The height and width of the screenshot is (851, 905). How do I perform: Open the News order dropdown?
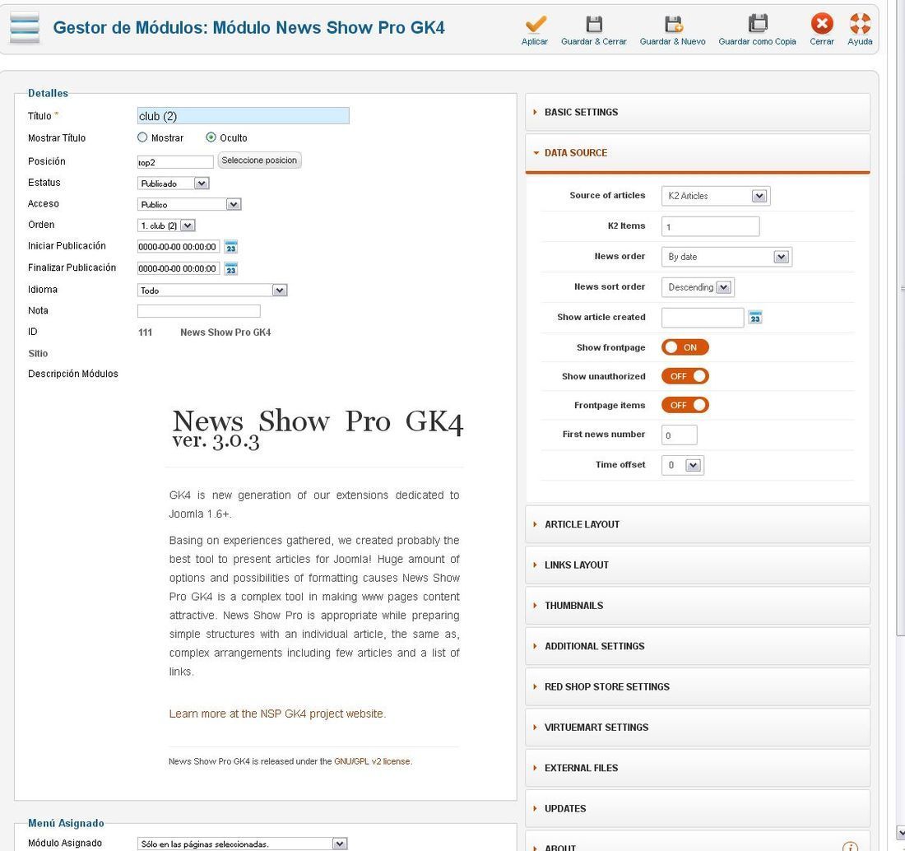726,257
